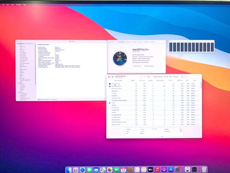Click the System Information Dock icon
The height and width of the screenshot is (173, 230).
[187, 170]
